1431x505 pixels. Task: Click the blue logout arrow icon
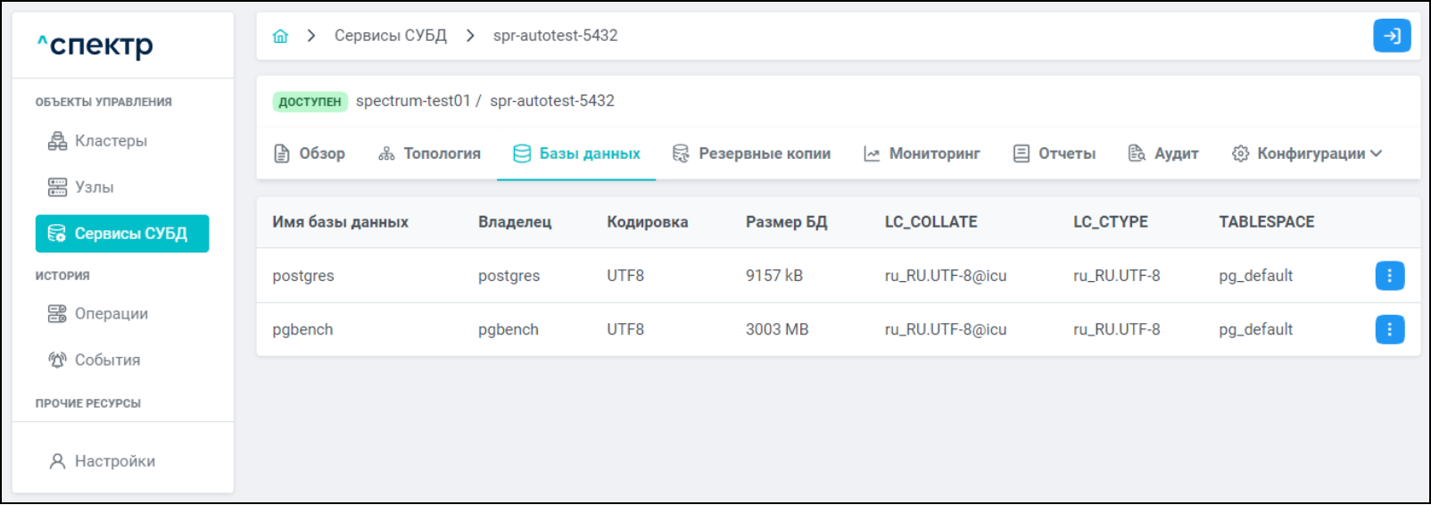pyautogui.click(x=1391, y=36)
